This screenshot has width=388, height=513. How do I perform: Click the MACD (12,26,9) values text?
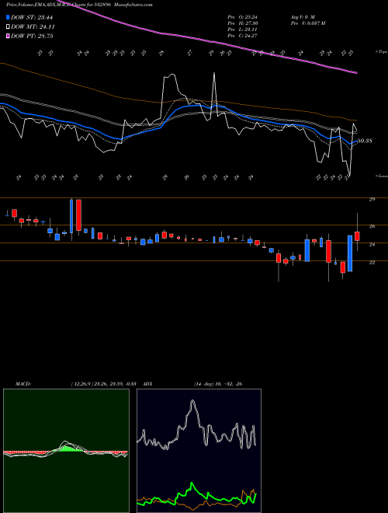click(103, 384)
